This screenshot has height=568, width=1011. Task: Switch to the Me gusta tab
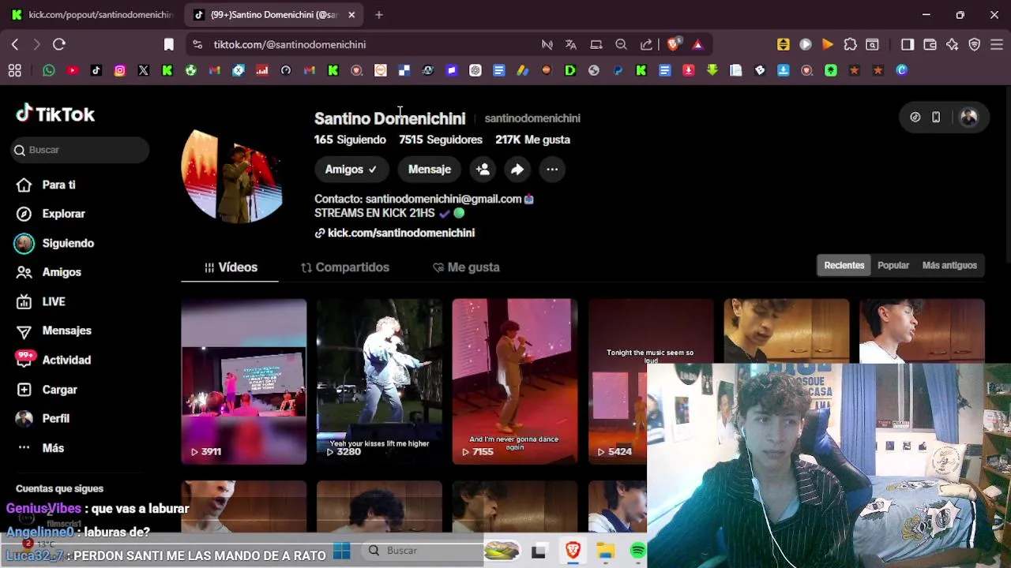pyautogui.click(x=466, y=267)
